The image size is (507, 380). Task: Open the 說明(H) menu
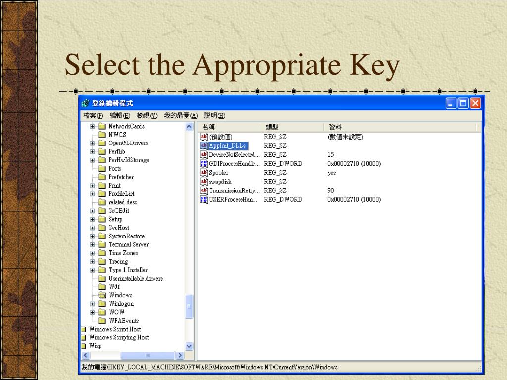pyautogui.click(x=215, y=115)
